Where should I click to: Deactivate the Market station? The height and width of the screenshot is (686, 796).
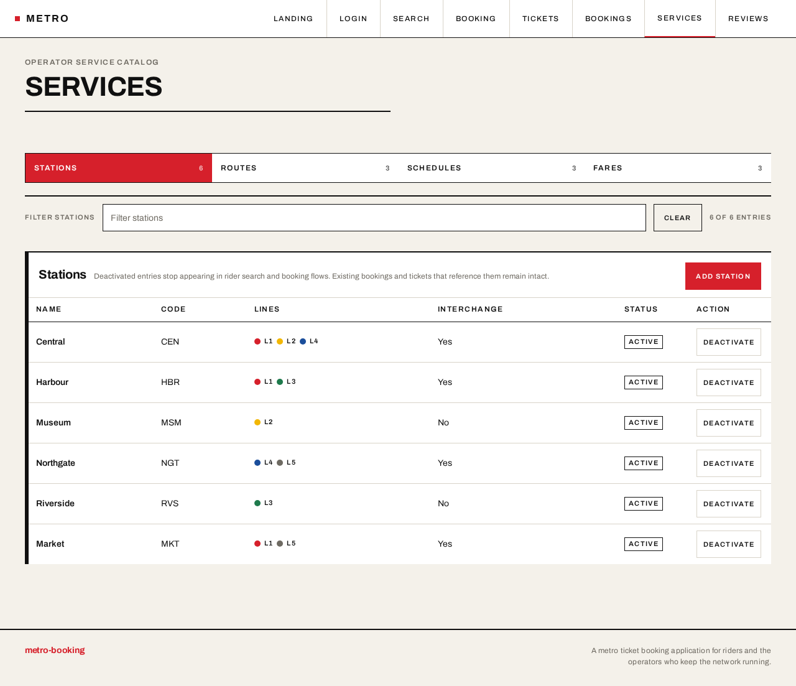tap(729, 544)
